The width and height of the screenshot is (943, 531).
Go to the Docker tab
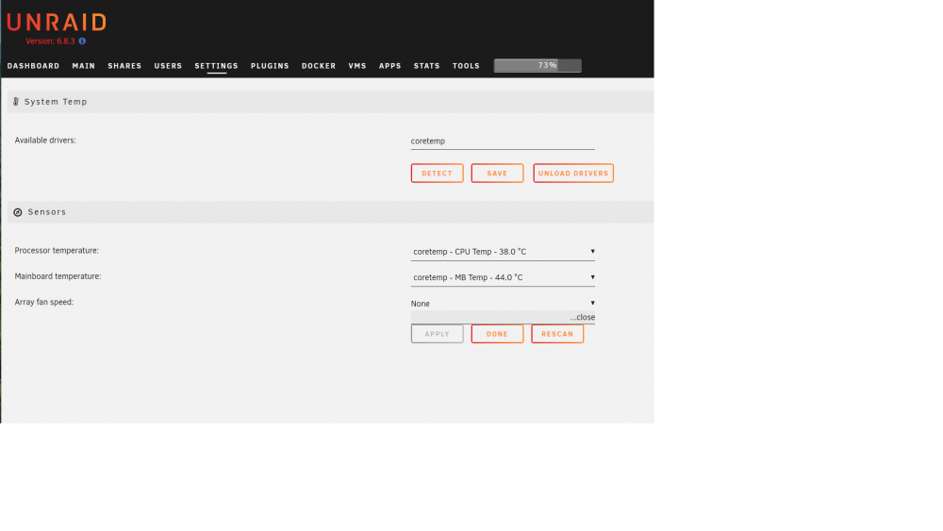coord(319,65)
